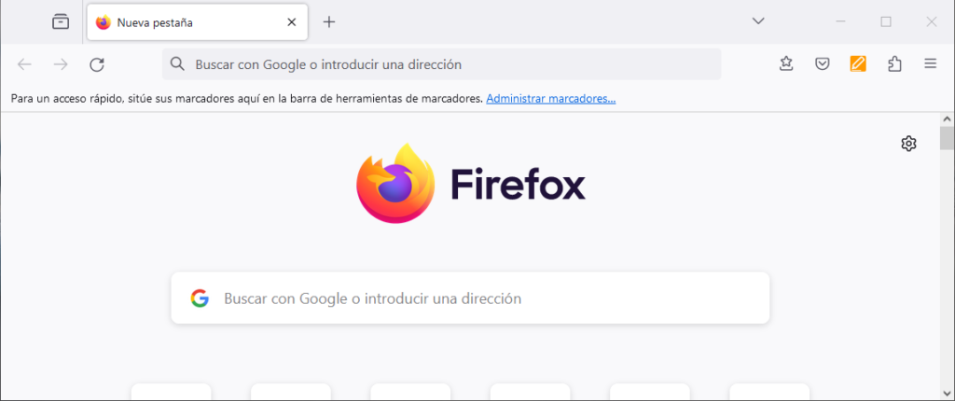The height and width of the screenshot is (401, 955).
Task: Focus the address bar at the top
Action: pos(448,64)
